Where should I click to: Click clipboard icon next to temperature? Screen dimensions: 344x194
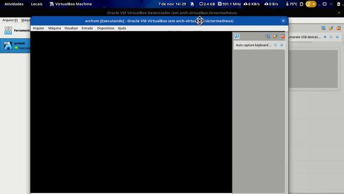pos(302,4)
